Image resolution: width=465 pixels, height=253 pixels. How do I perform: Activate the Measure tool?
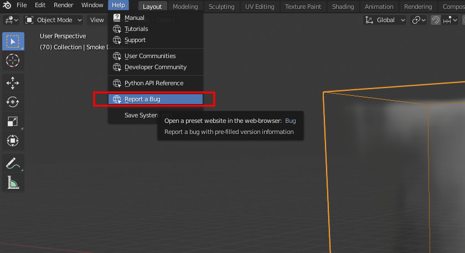13,182
